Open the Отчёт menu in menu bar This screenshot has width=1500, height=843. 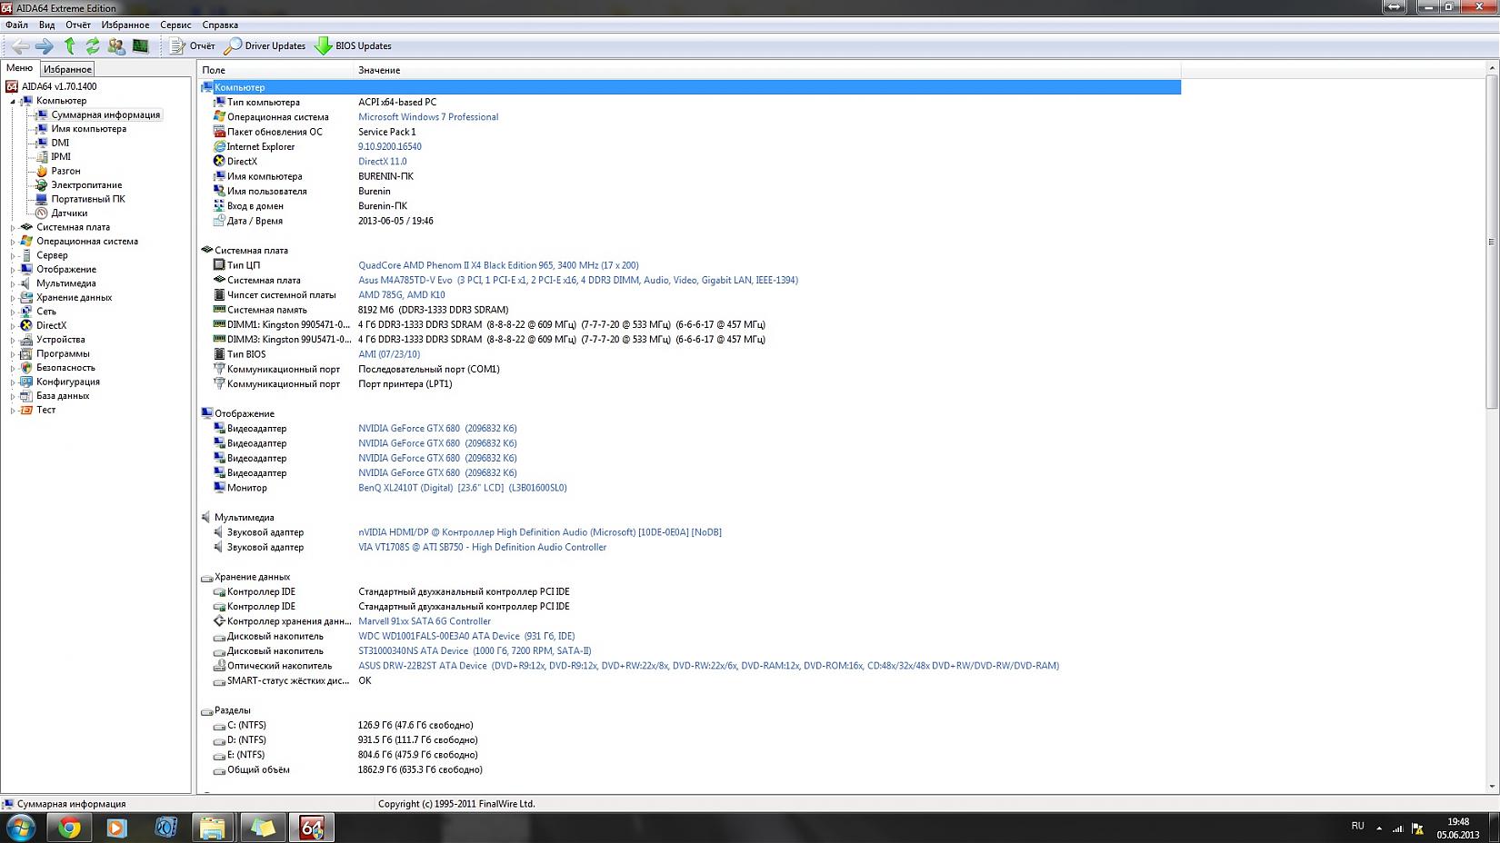tap(78, 25)
